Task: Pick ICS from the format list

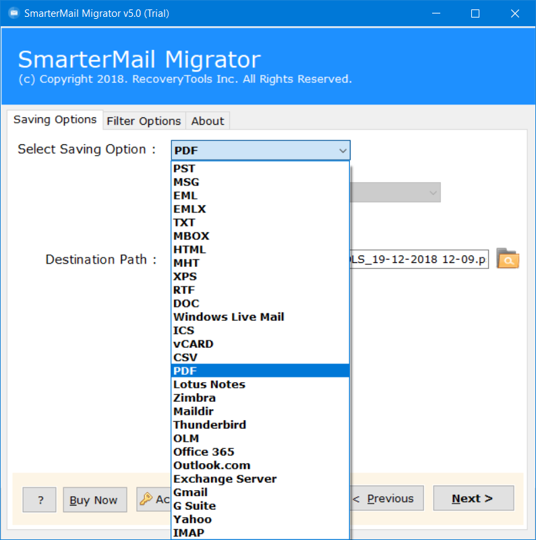Action: click(260, 330)
